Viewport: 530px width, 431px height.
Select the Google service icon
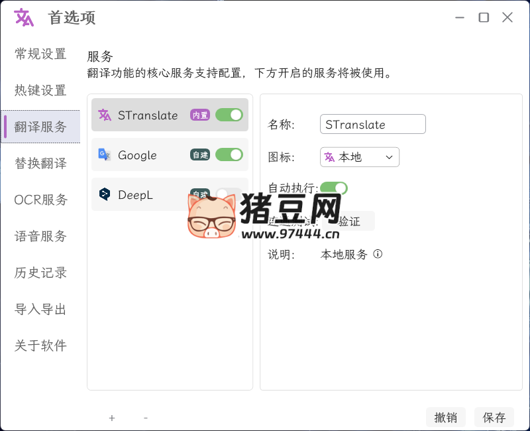pyautogui.click(x=105, y=154)
